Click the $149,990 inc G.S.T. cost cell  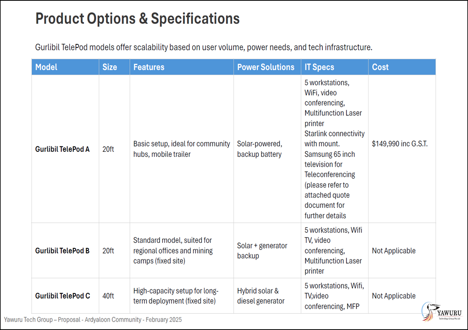[x=400, y=144]
